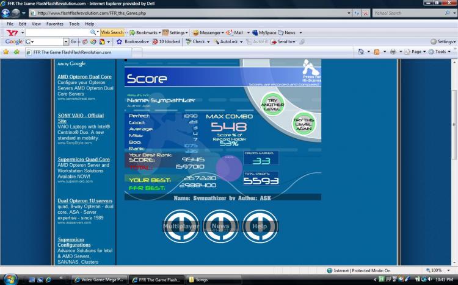Click the page vertical scrollbar

point(453,152)
